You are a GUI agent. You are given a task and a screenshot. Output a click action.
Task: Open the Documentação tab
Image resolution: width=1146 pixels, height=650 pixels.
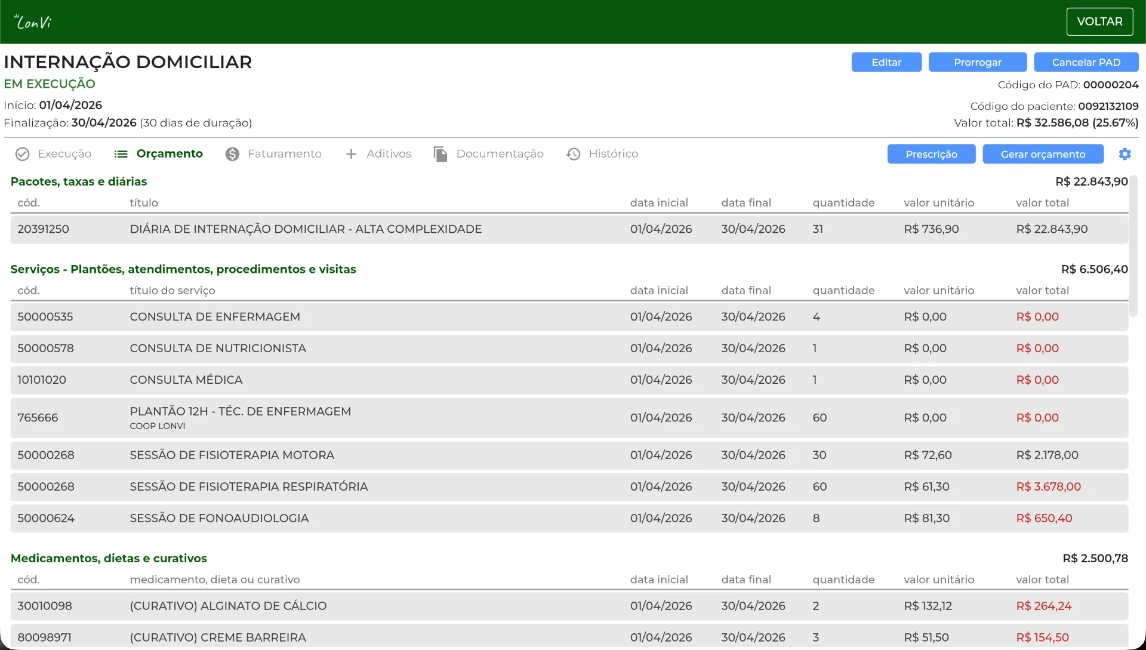coord(488,154)
